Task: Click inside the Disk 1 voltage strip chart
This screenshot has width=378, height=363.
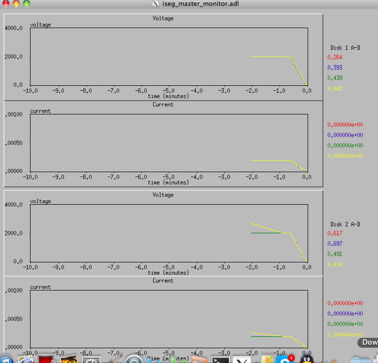Action: coord(169,57)
